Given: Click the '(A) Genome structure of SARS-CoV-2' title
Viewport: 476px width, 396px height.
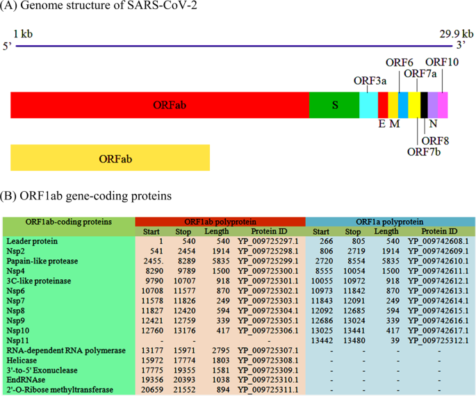Looking at the screenshot, I should pyautogui.click(x=99, y=6).
